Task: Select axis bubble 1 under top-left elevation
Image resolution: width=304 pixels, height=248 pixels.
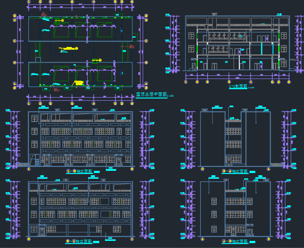Action: (29, 169)
